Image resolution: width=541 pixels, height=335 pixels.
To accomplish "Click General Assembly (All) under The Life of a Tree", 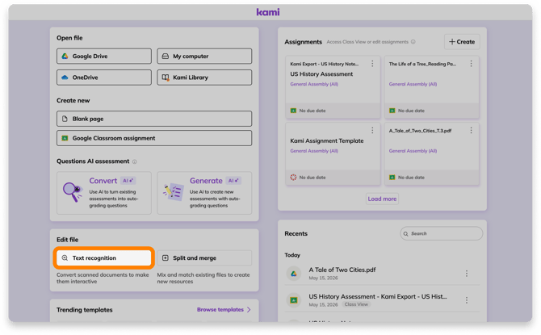I will click(x=413, y=84).
